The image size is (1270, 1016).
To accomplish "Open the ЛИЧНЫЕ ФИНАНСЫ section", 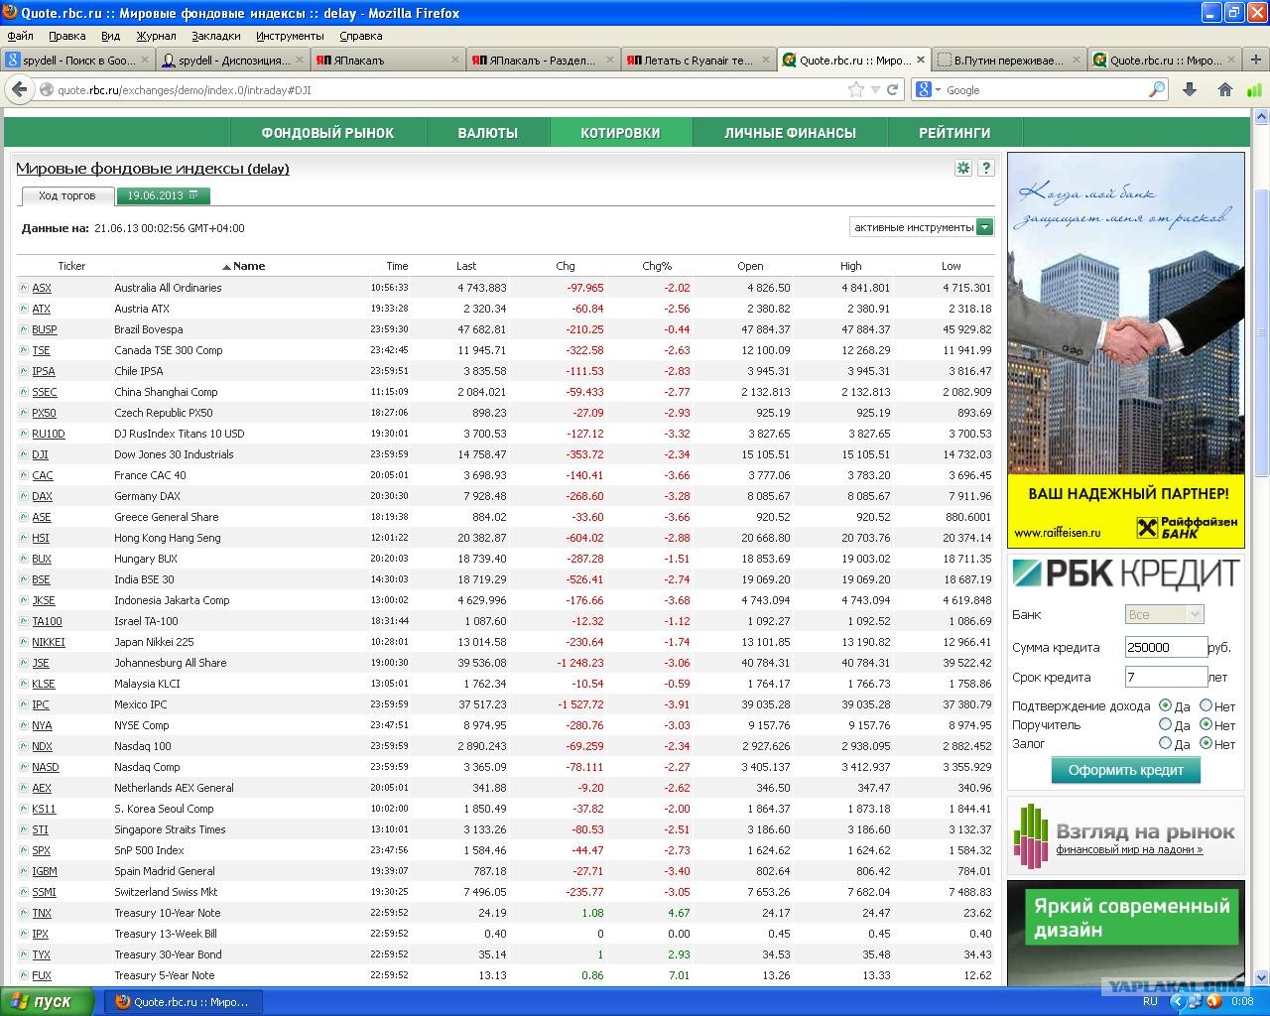I will point(790,132).
